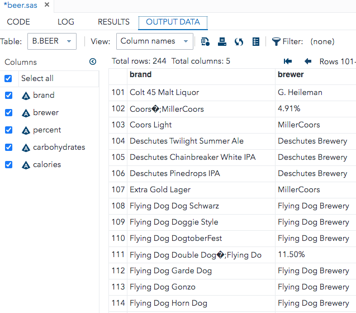The image size is (356, 313).
Task: Jump to first page of rows
Action: point(288,61)
